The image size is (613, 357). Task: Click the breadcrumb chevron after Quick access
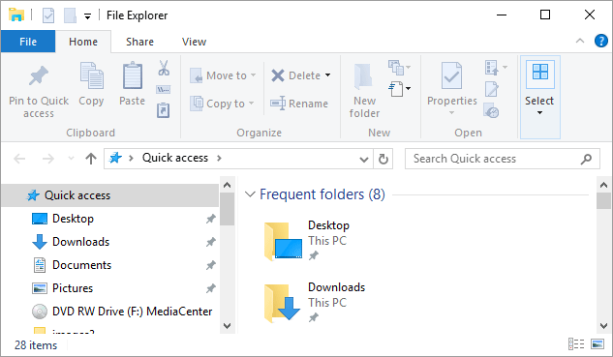[219, 159]
